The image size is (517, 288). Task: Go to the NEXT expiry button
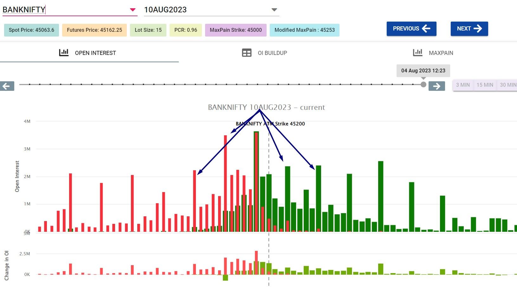pyautogui.click(x=469, y=29)
